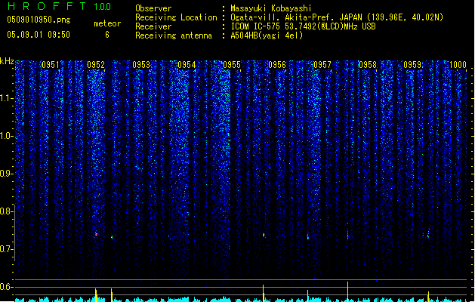Click the 0956 time marker
This screenshot has height=302, width=475.
277,65
